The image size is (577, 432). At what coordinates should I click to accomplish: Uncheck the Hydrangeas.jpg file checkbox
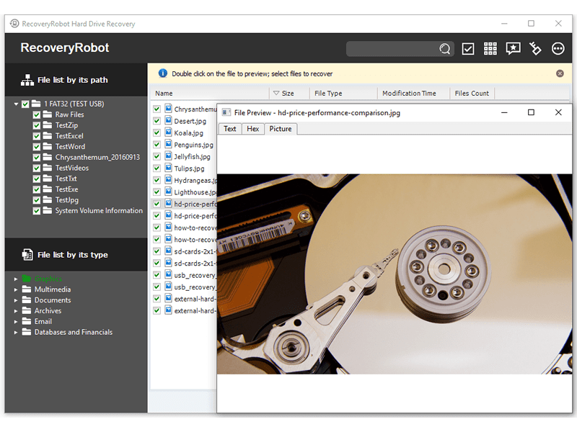(157, 180)
